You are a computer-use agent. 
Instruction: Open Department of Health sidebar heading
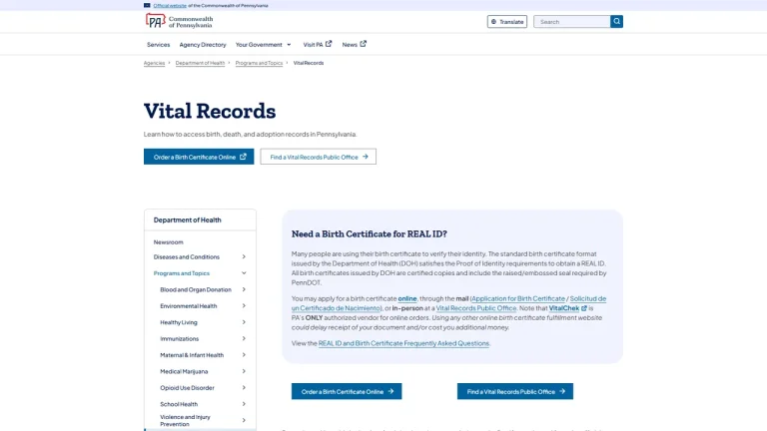188,219
